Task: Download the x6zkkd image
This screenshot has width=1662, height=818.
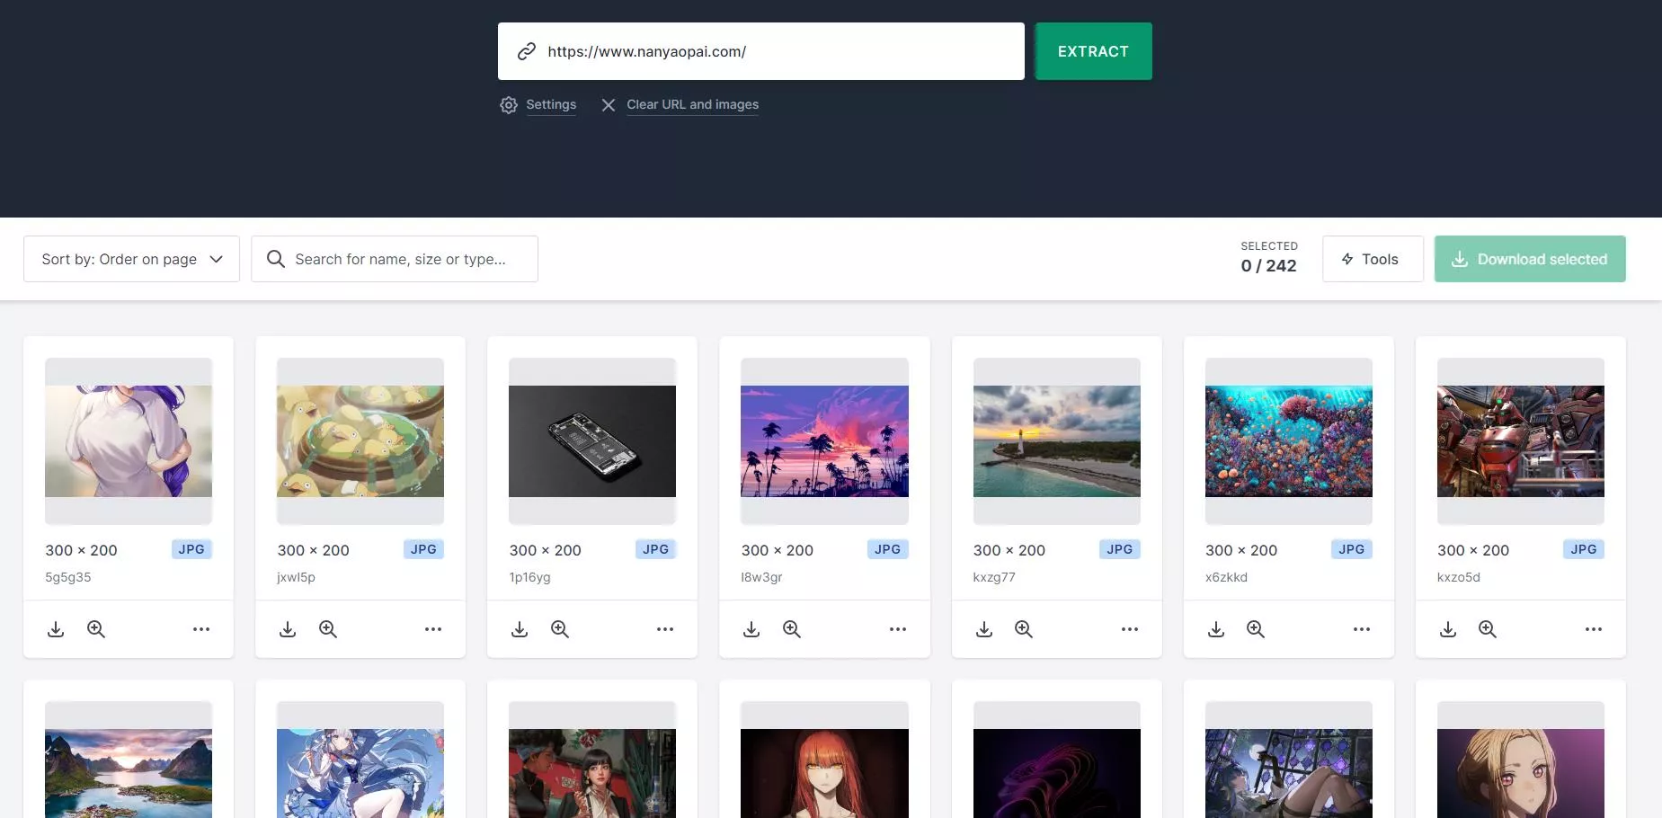Action: click(x=1216, y=629)
